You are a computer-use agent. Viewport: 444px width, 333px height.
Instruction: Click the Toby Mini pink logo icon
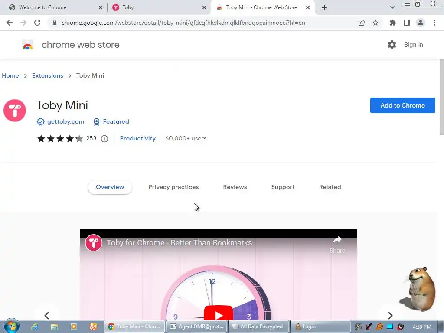[x=14, y=111]
